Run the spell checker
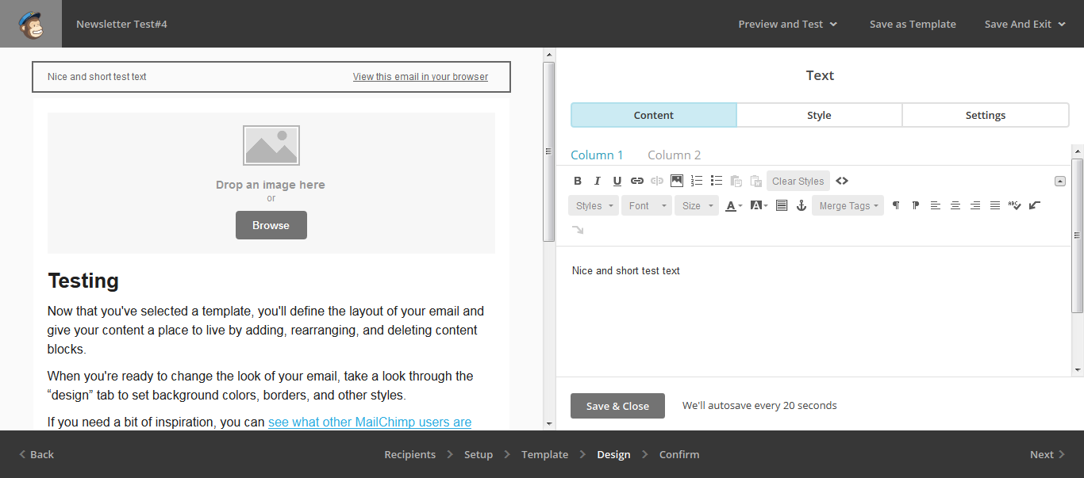This screenshot has height=478, width=1084. click(x=1015, y=205)
